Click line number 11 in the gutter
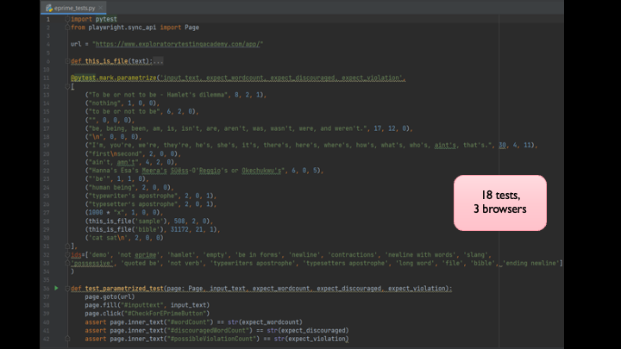This screenshot has height=349, width=621. coord(47,78)
